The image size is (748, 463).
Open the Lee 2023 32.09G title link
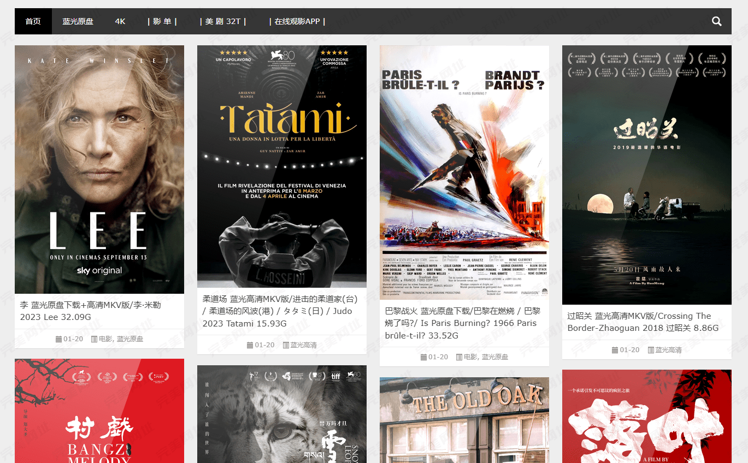coord(91,311)
